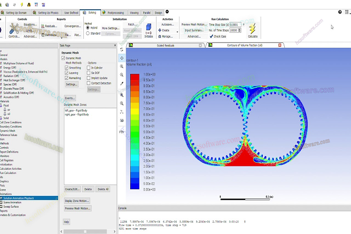The image size is (351, 234).
Task: Click Display Zone Motion button
Action: tap(77, 201)
